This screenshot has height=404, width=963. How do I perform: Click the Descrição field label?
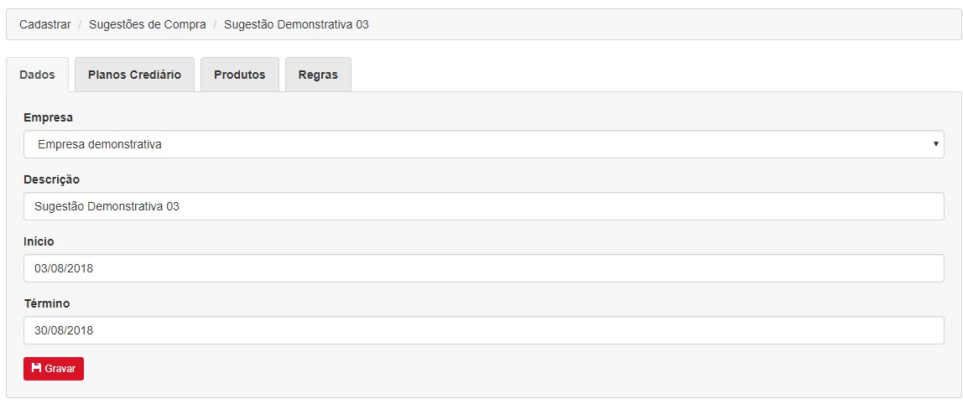pyautogui.click(x=51, y=179)
